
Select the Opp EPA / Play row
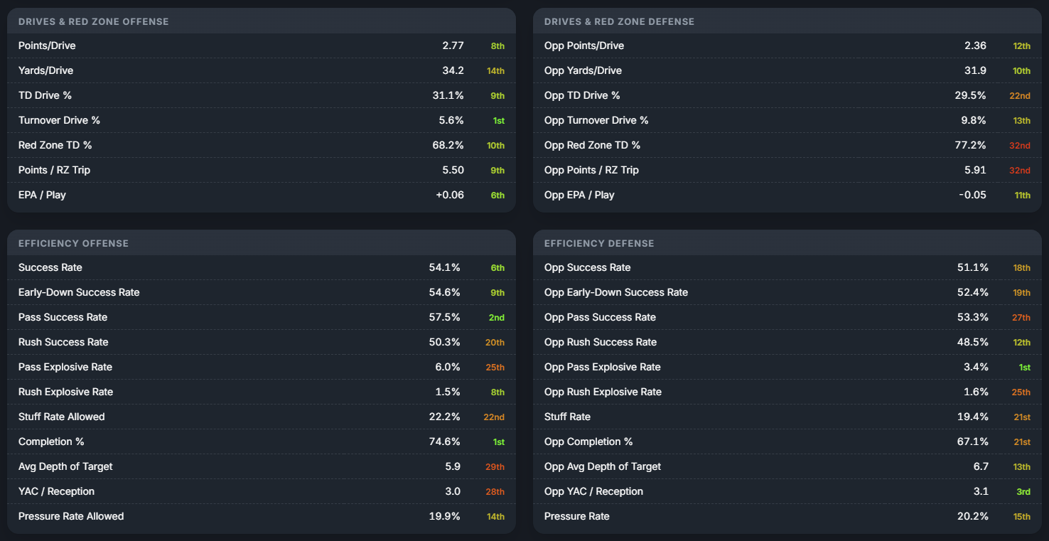(787, 195)
